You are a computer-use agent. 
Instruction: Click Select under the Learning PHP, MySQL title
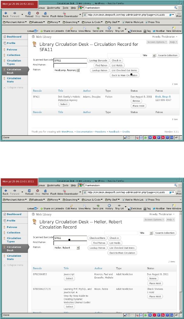point(69,307)
